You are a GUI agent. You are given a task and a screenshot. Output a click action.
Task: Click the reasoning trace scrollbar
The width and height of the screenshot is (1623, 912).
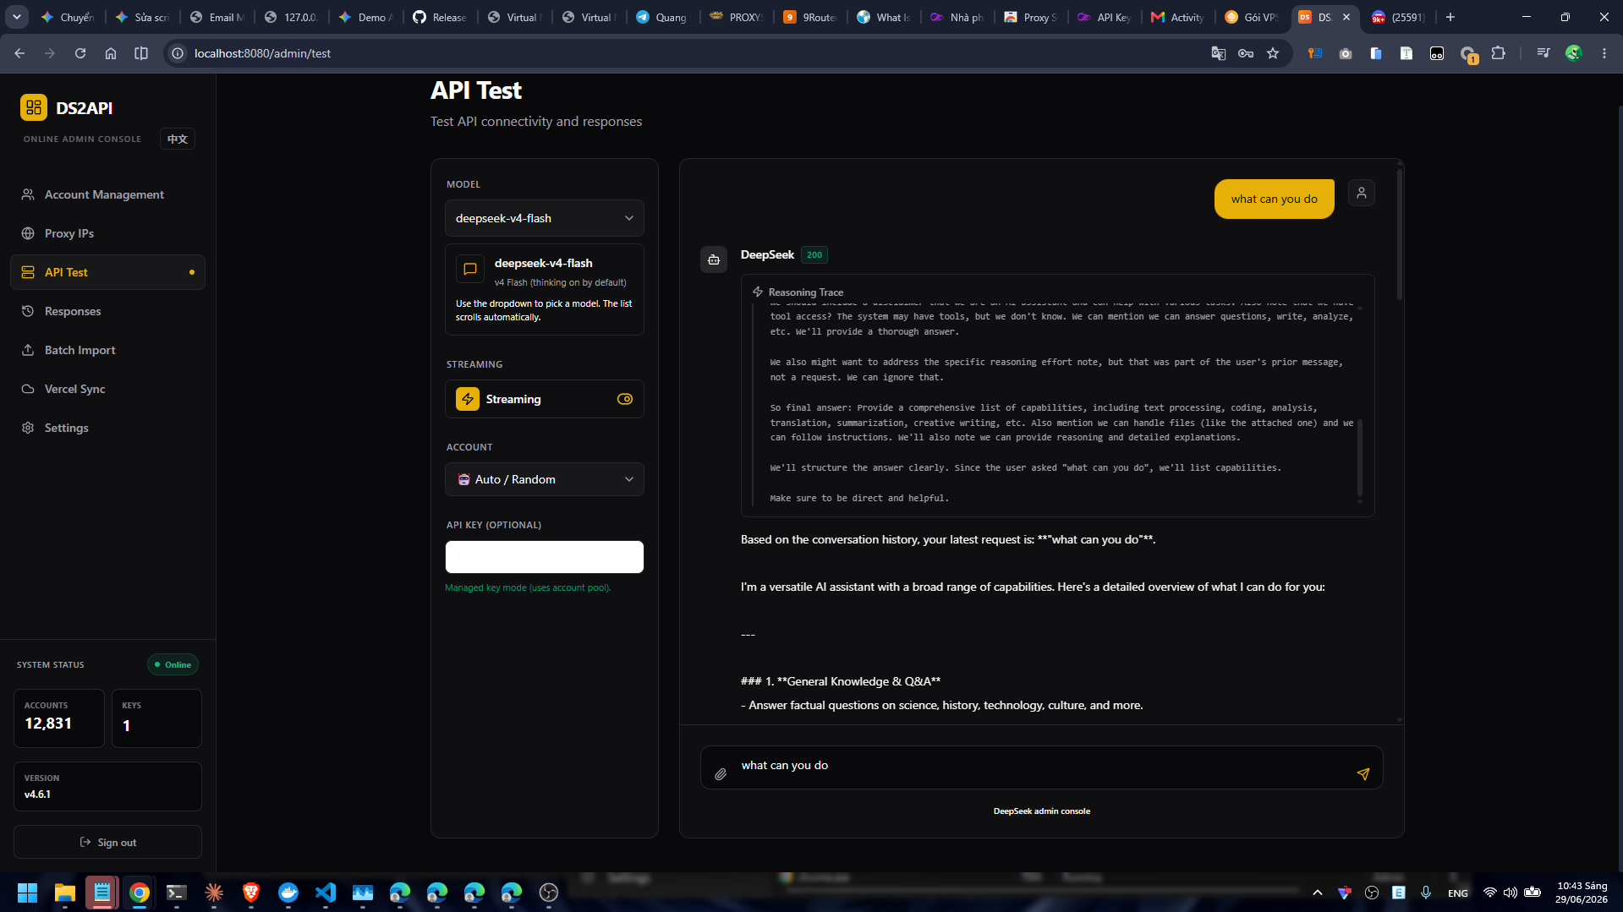point(1360,457)
